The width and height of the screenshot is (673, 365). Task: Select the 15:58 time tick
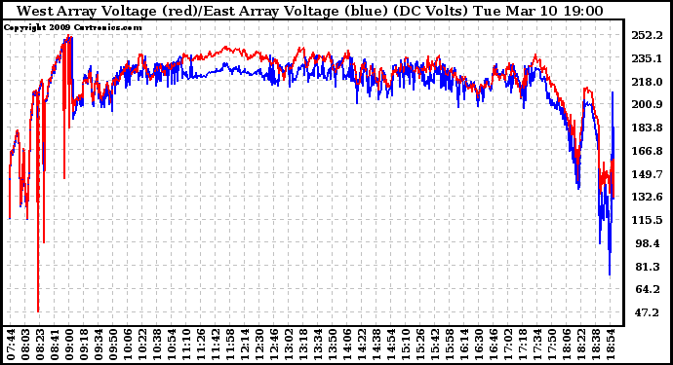pos(449,345)
